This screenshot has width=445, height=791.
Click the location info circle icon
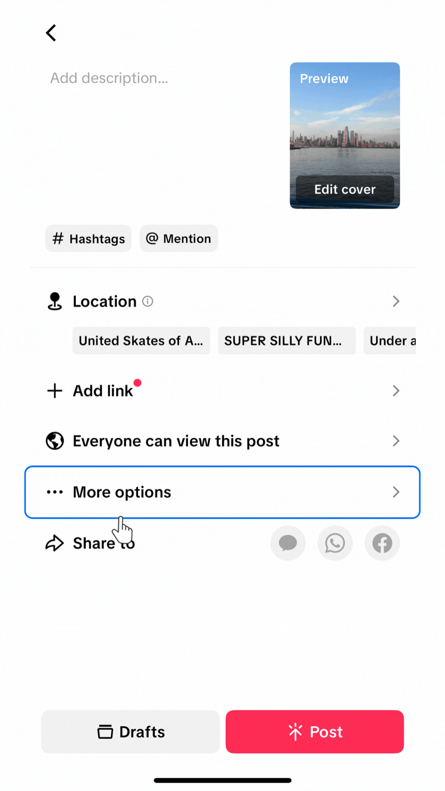(148, 301)
